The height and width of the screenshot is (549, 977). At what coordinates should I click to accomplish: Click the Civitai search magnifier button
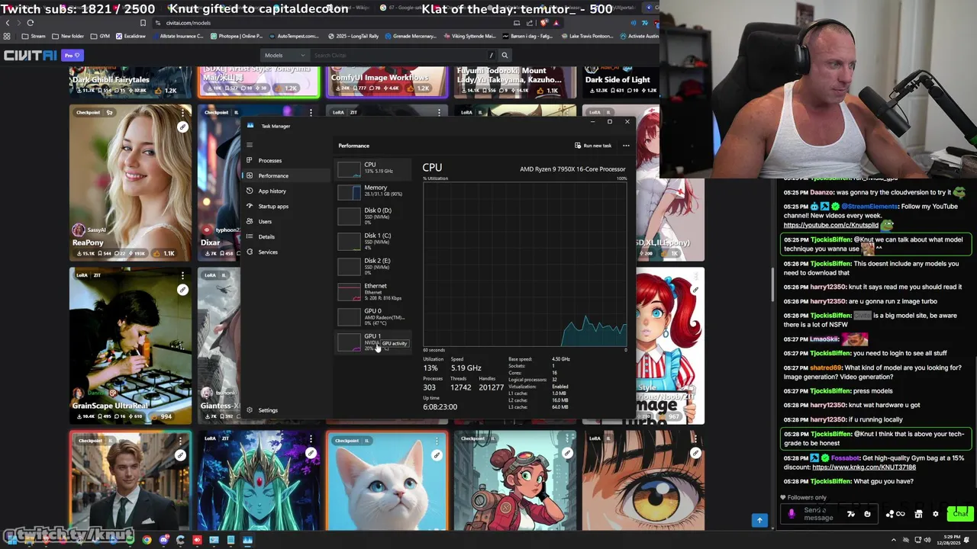(505, 55)
